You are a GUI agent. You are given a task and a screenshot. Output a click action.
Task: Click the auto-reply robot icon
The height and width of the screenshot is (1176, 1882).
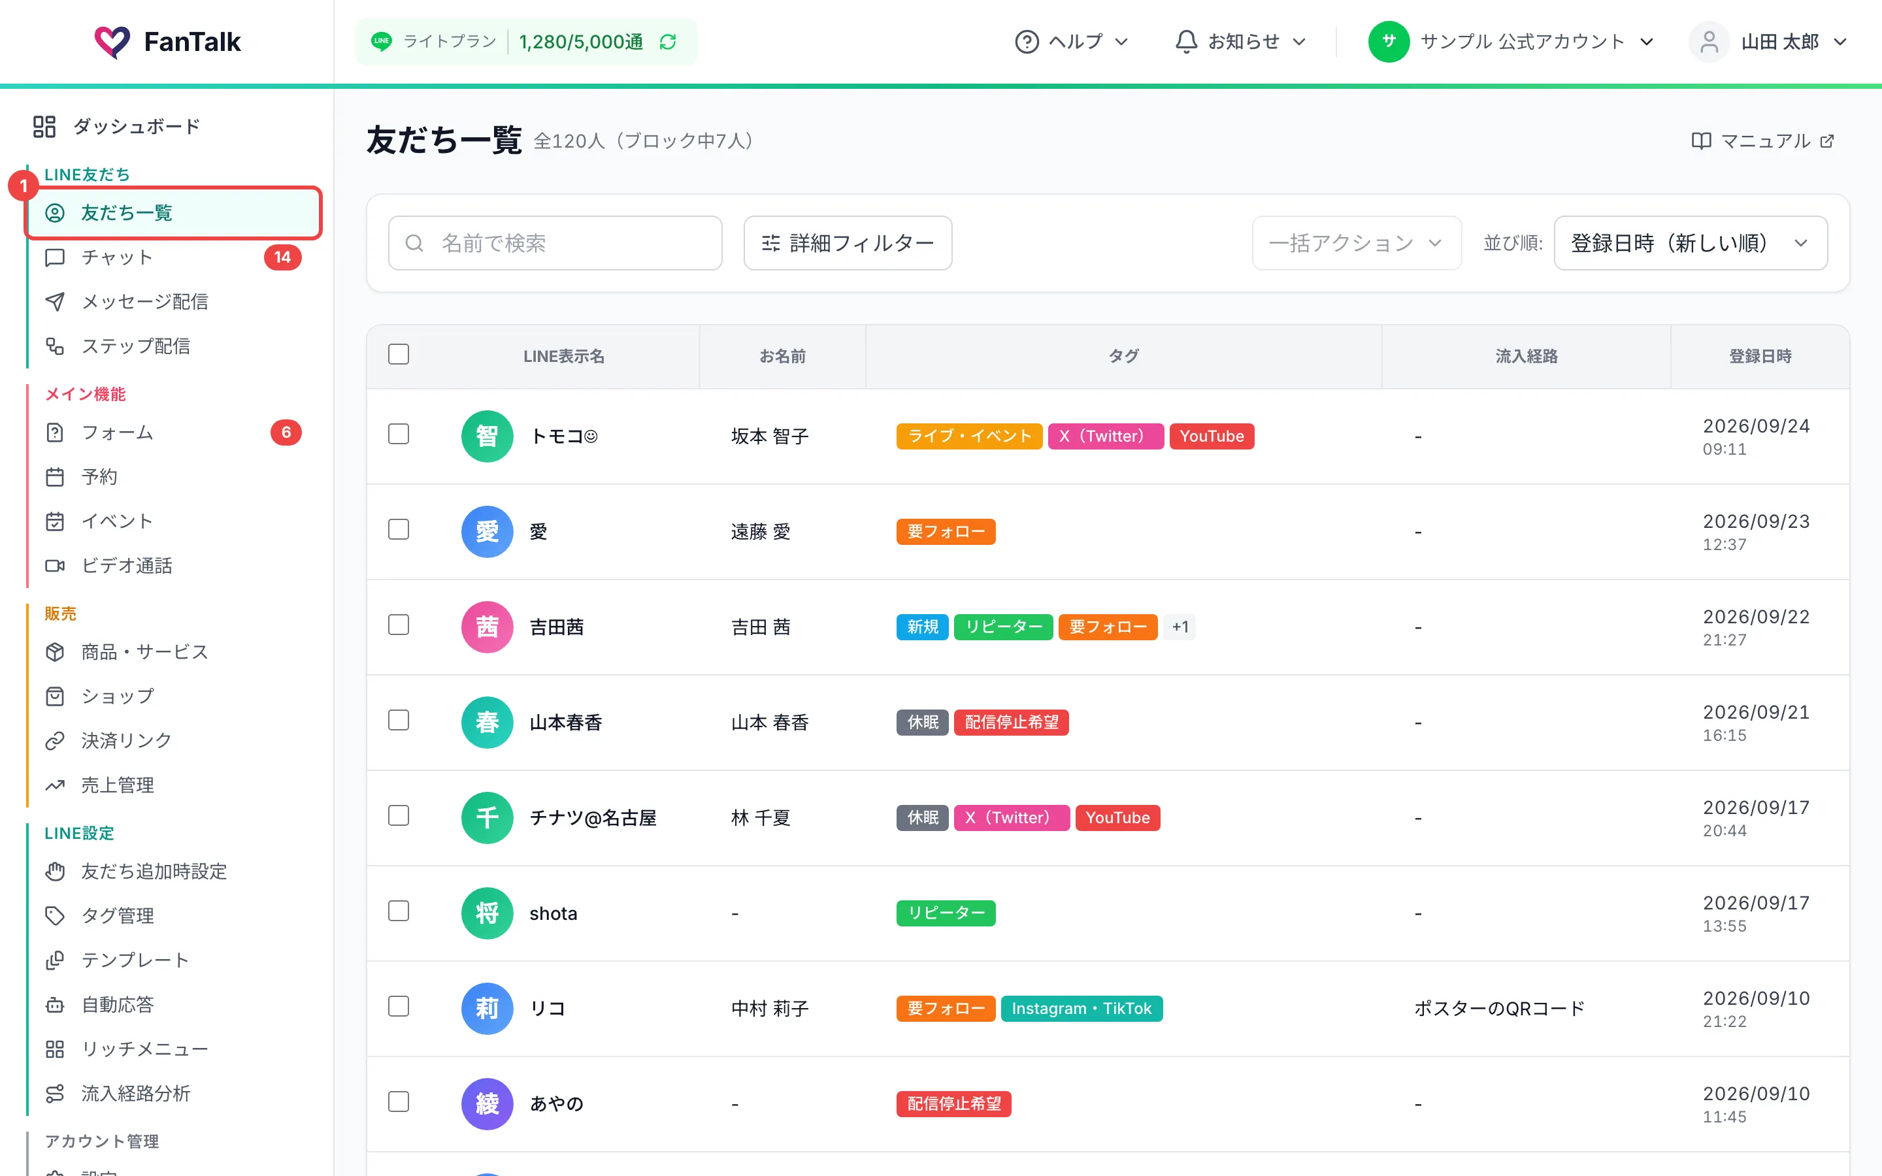pyautogui.click(x=54, y=1004)
